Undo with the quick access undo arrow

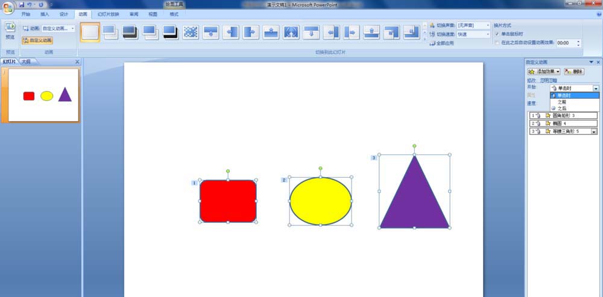30,5
